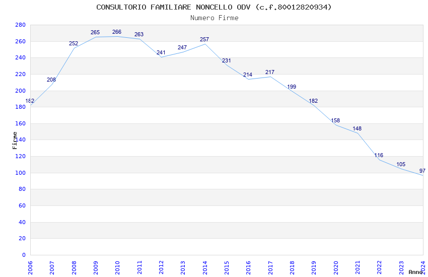Select the 105 data label
Viewport: 428px width, 277px height.
[401, 164]
